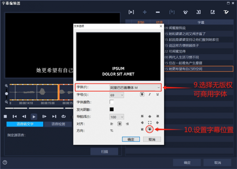The height and width of the screenshot is (169, 237).
Task: Click the play selected subtitle icon in toolbar
Action: point(131,12)
